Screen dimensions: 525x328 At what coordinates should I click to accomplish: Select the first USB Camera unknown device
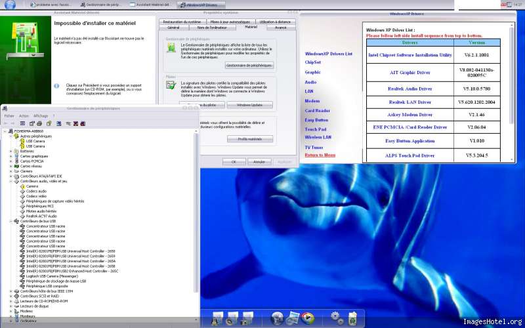tap(35, 141)
